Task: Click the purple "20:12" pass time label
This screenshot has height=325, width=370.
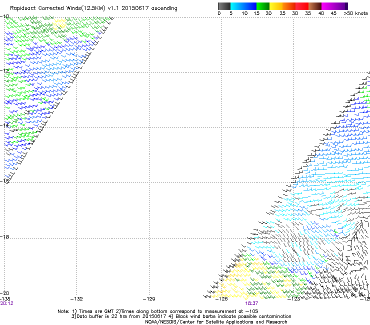Action: click(7, 303)
